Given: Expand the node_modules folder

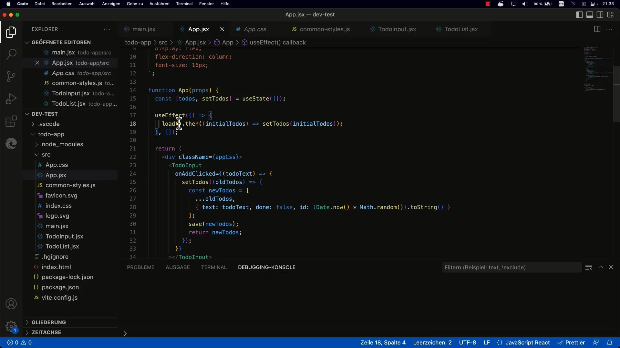Looking at the screenshot, I should click(62, 144).
